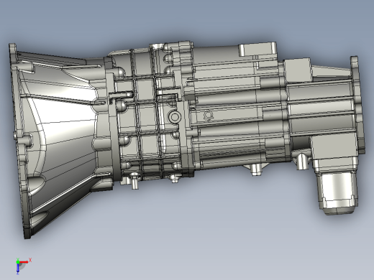
Task: Click the blue Z axis arrow
Action: click(18, 269)
